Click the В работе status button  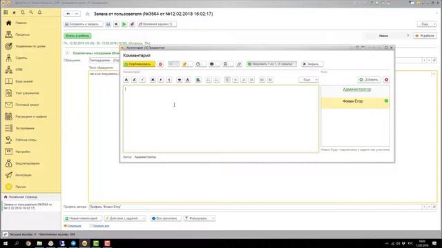(425, 36)
